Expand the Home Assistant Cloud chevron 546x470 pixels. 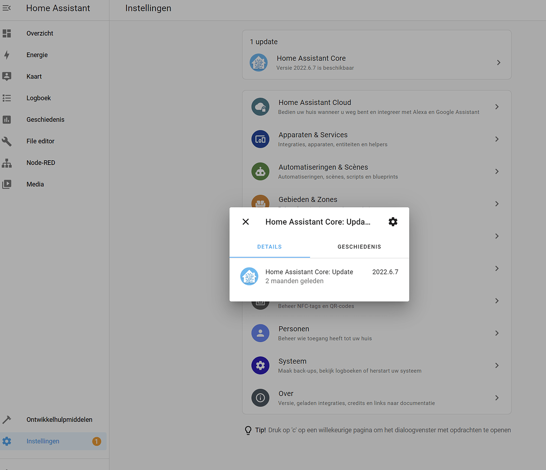[x=497, y=107]
